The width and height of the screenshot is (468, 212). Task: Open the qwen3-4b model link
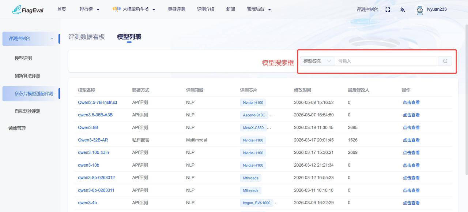(87, 202)
